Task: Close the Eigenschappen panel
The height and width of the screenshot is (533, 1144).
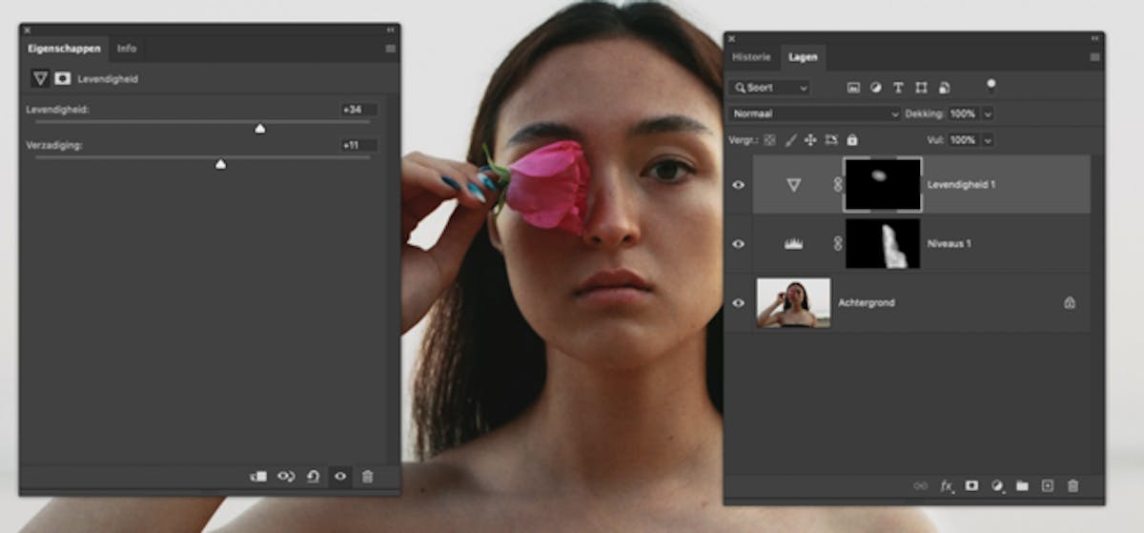Action: click(x=27, y=30)
